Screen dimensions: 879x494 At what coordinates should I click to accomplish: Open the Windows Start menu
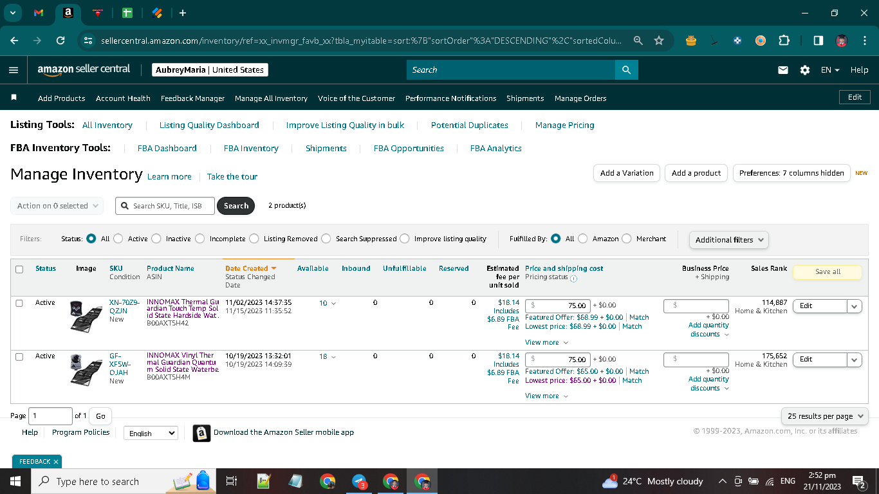point(15,481)
